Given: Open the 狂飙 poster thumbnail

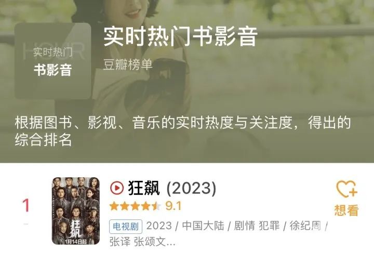Looking at the screenshot, I should pyautogui.click(x=76, y=211).
